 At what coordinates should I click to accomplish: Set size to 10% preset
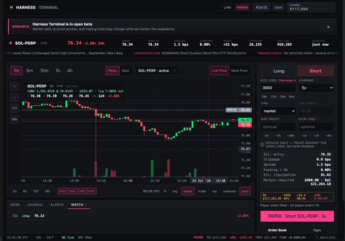pos(264,97)
